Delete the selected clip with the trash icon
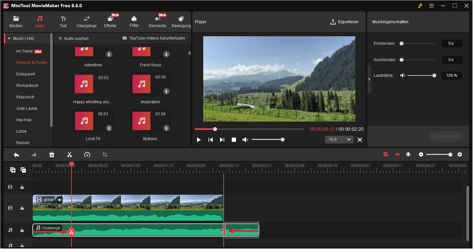This screenshot has height=249, width=473. coord(52,154)
